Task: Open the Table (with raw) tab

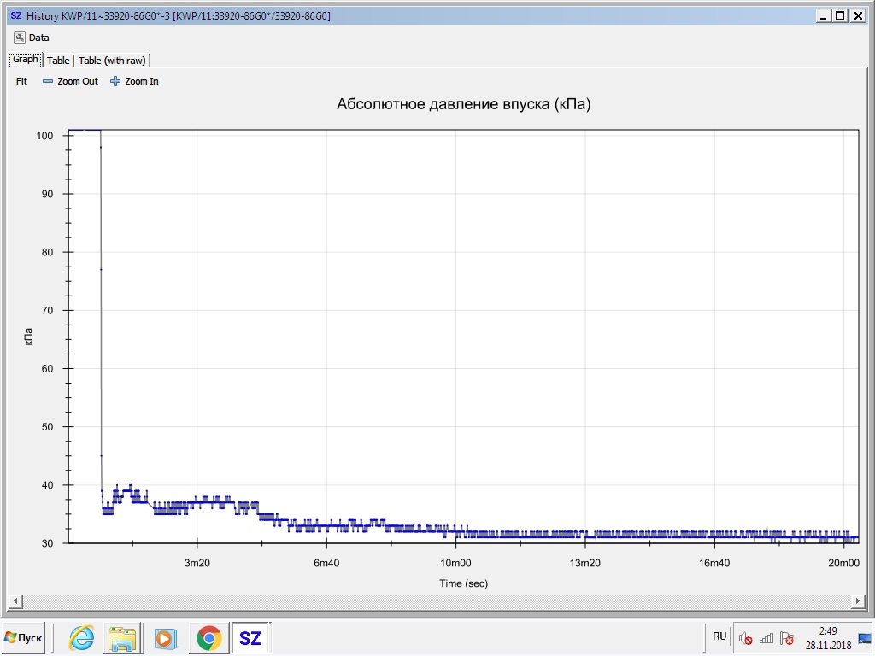Action: (112, 61)
